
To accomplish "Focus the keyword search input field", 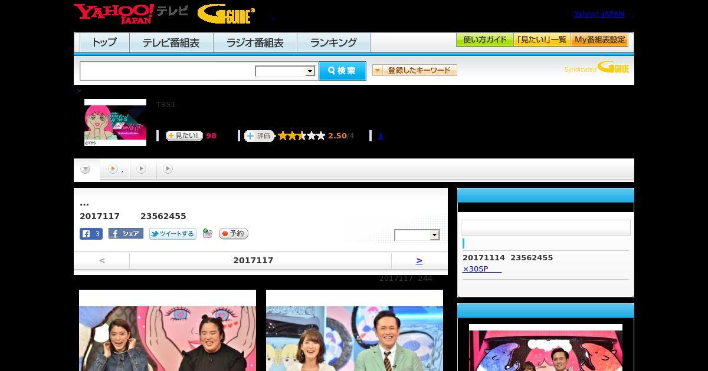I will click(168, 71).
